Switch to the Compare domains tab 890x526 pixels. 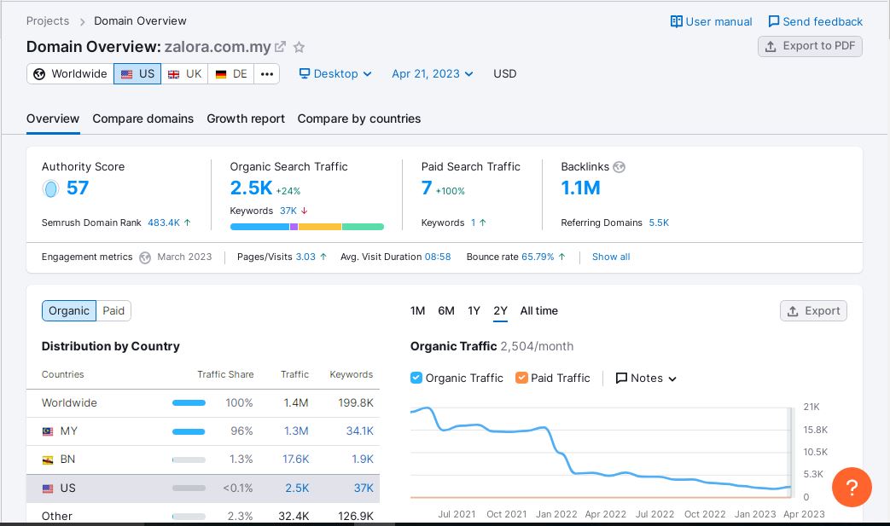143,118
